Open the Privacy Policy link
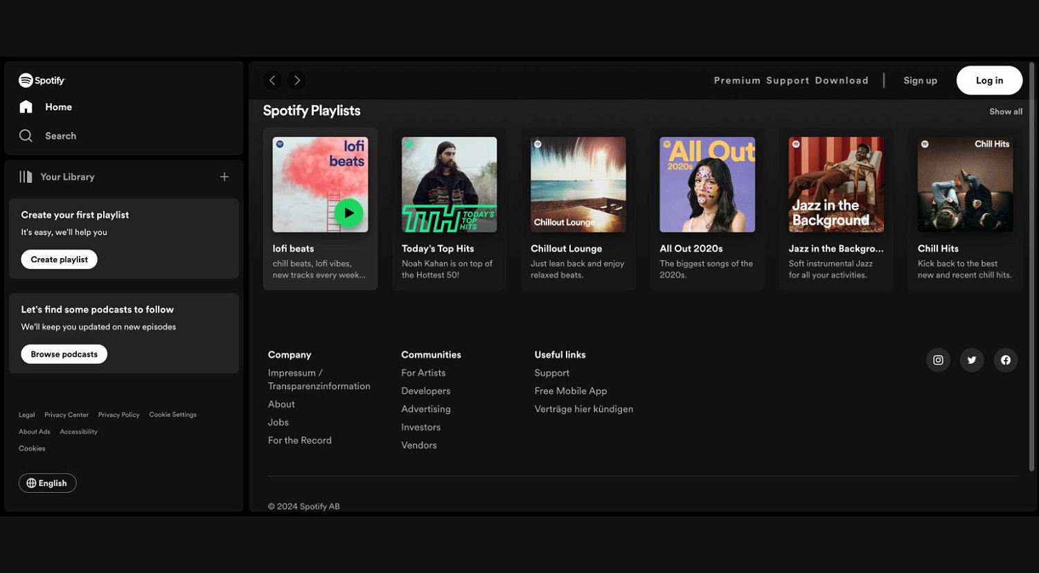 [x=118, y=415]
